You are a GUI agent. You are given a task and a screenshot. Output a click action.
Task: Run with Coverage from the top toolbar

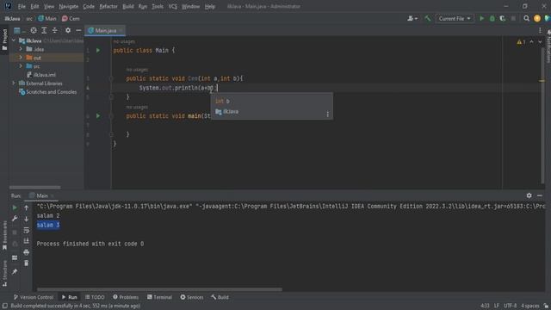(x=503, y=19)
